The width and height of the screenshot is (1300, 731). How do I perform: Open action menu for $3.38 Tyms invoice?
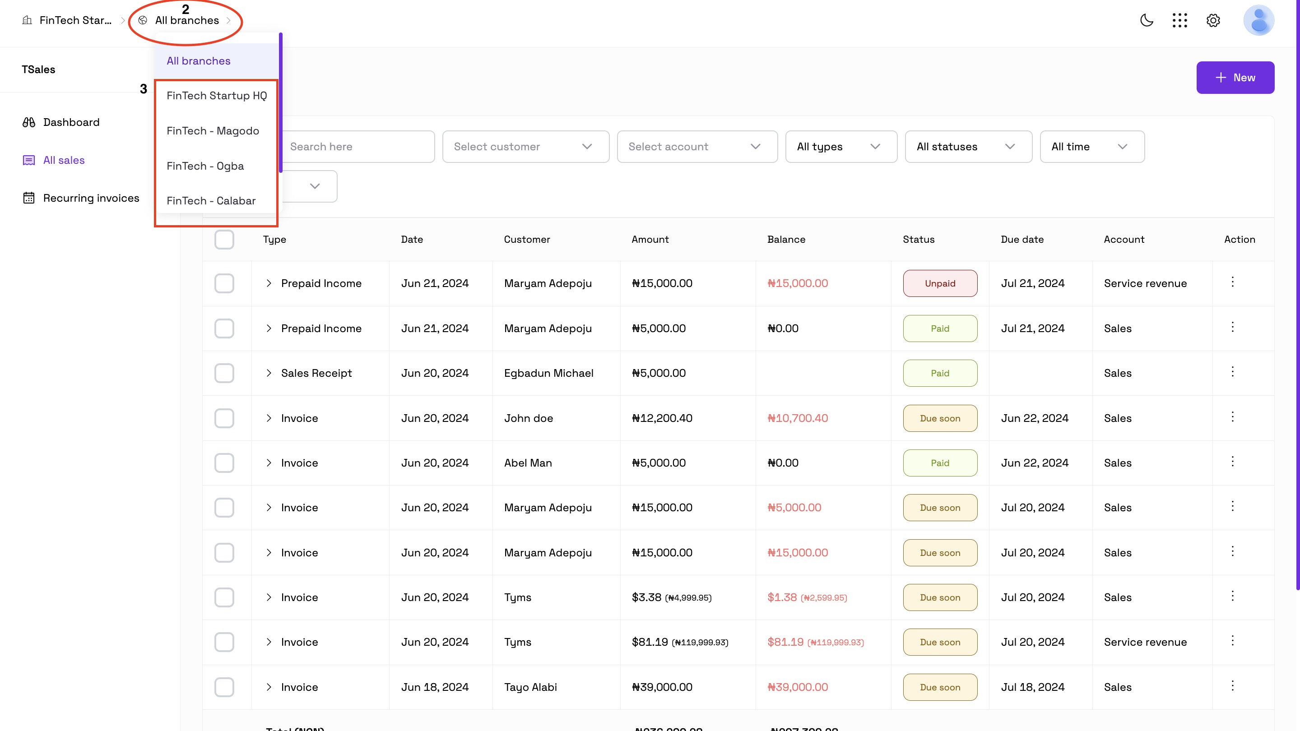click(x=1232, y=596)
